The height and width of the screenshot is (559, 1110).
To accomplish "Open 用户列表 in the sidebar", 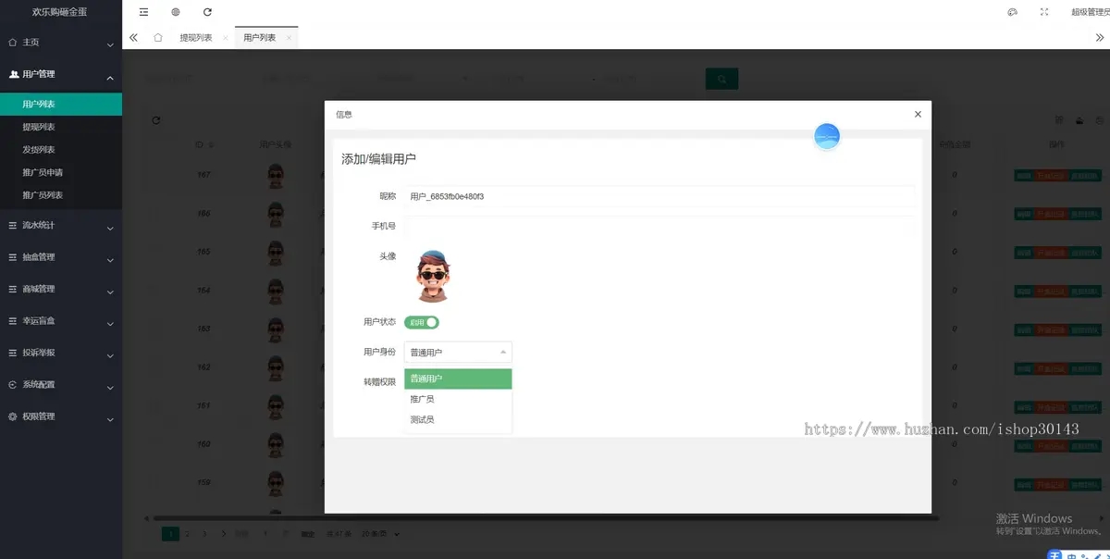I will pos(61,105).
